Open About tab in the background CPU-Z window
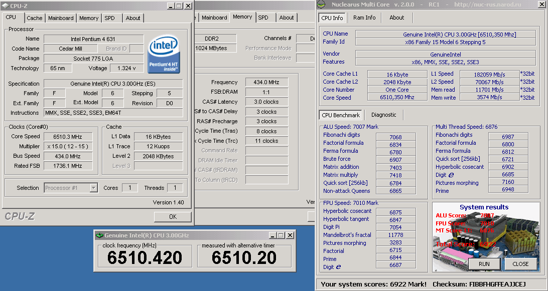 [287, 18]
